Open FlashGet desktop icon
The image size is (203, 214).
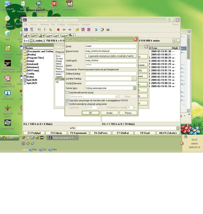point(54,6)
